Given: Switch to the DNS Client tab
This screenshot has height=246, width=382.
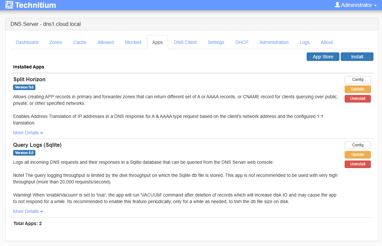Looking at the screenshot, I should pyautogui.click(x=185, y=42).
